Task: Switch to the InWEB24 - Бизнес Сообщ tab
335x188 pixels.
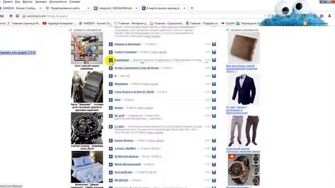Action: coord(20,8)
